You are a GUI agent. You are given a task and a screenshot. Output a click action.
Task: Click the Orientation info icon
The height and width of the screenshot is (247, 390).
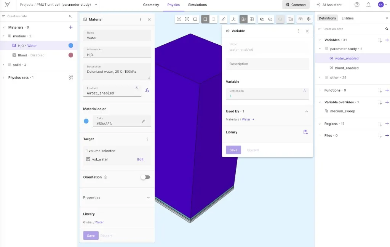click(105, 177)
